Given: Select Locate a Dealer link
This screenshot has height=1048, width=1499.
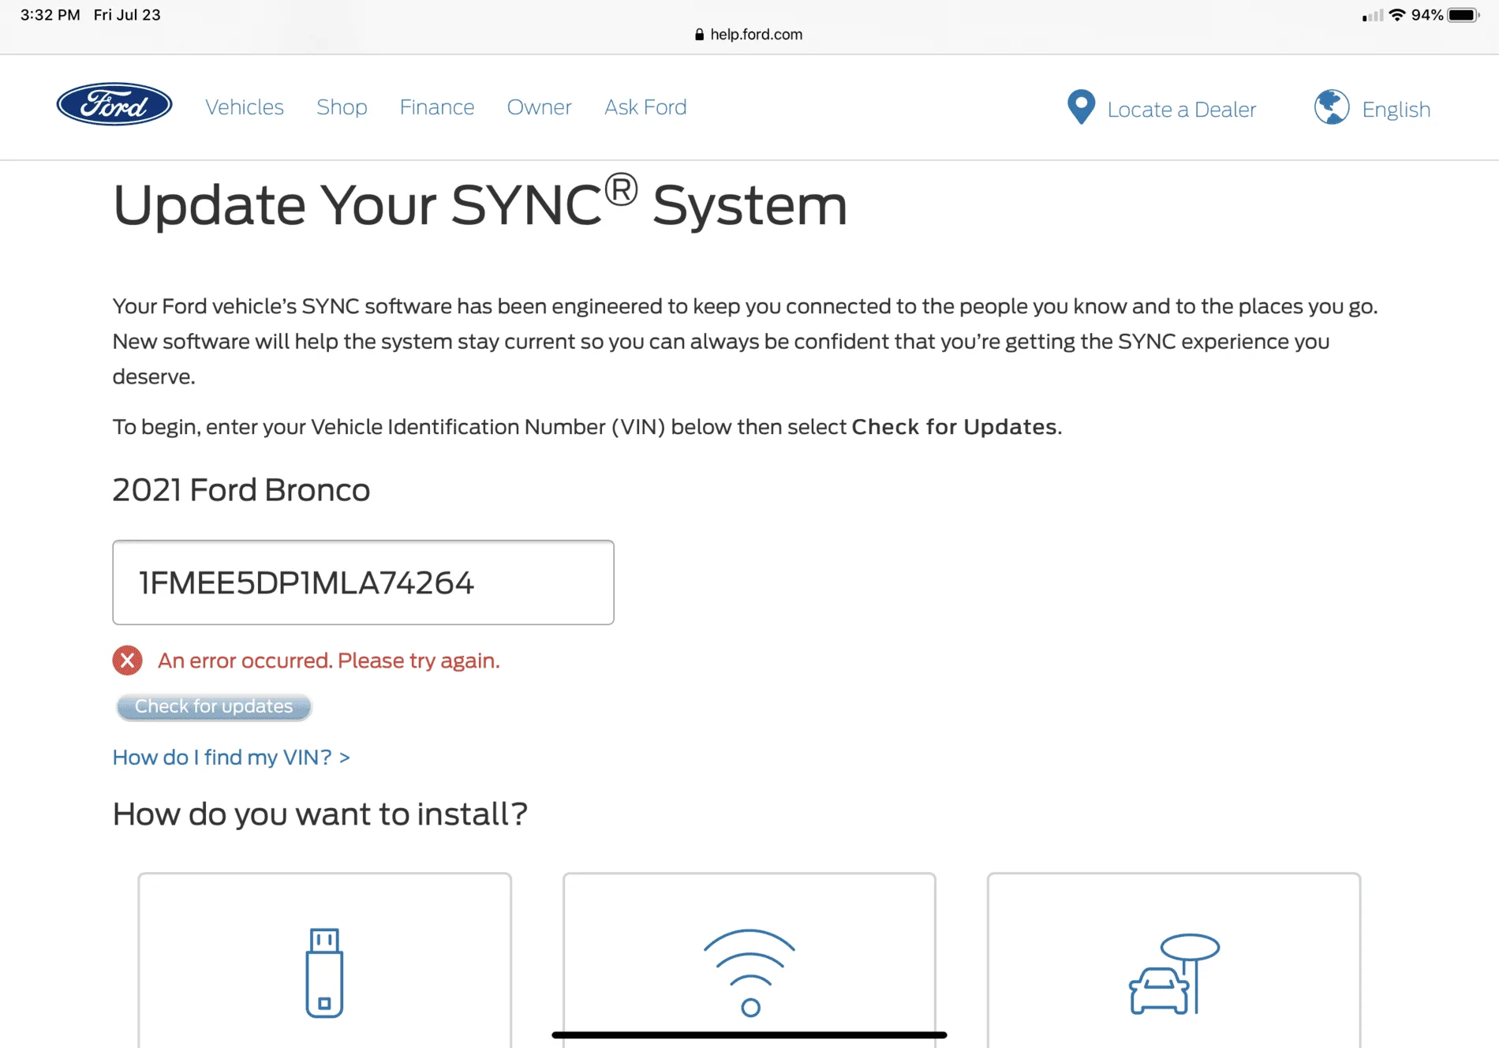Looking at the screenshot, I should click(x=1181, y=110).
